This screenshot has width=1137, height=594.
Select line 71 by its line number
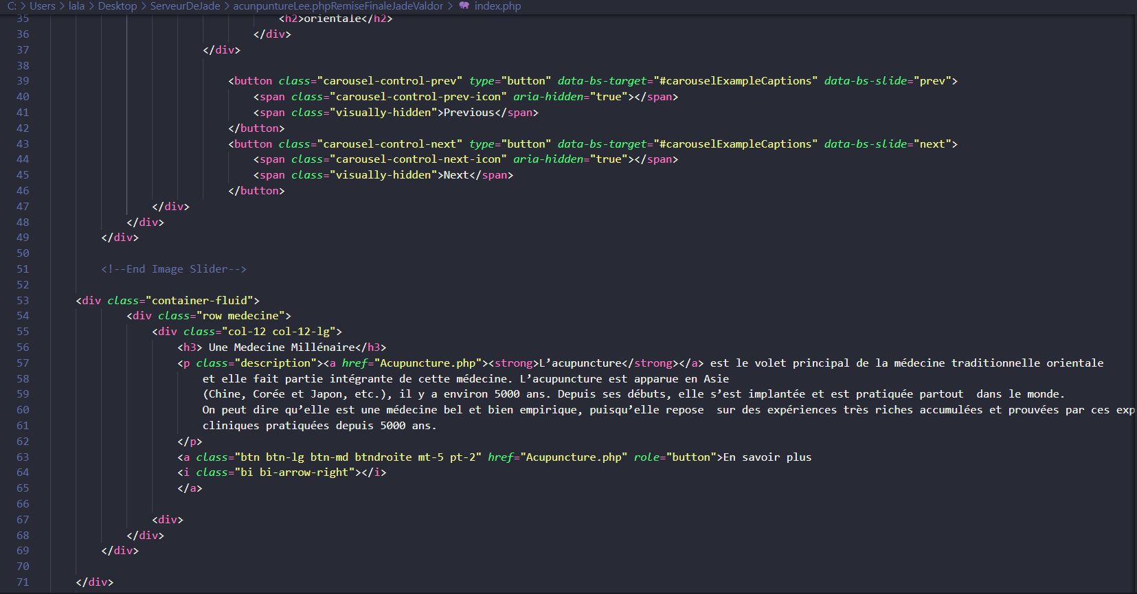[x=23, y=582]
